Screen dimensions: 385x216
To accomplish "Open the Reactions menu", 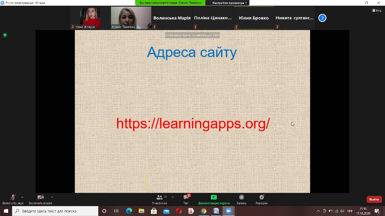I will tap(261, 199).
